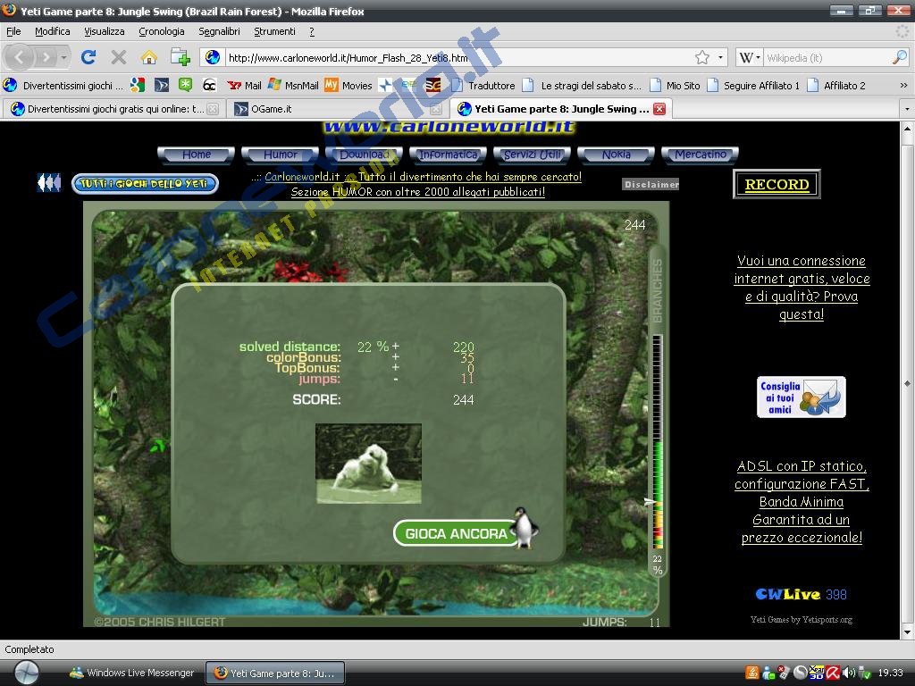Open the Disclaimer link
The width and height of the screenshot is (915, 686).
click(651, 184)
